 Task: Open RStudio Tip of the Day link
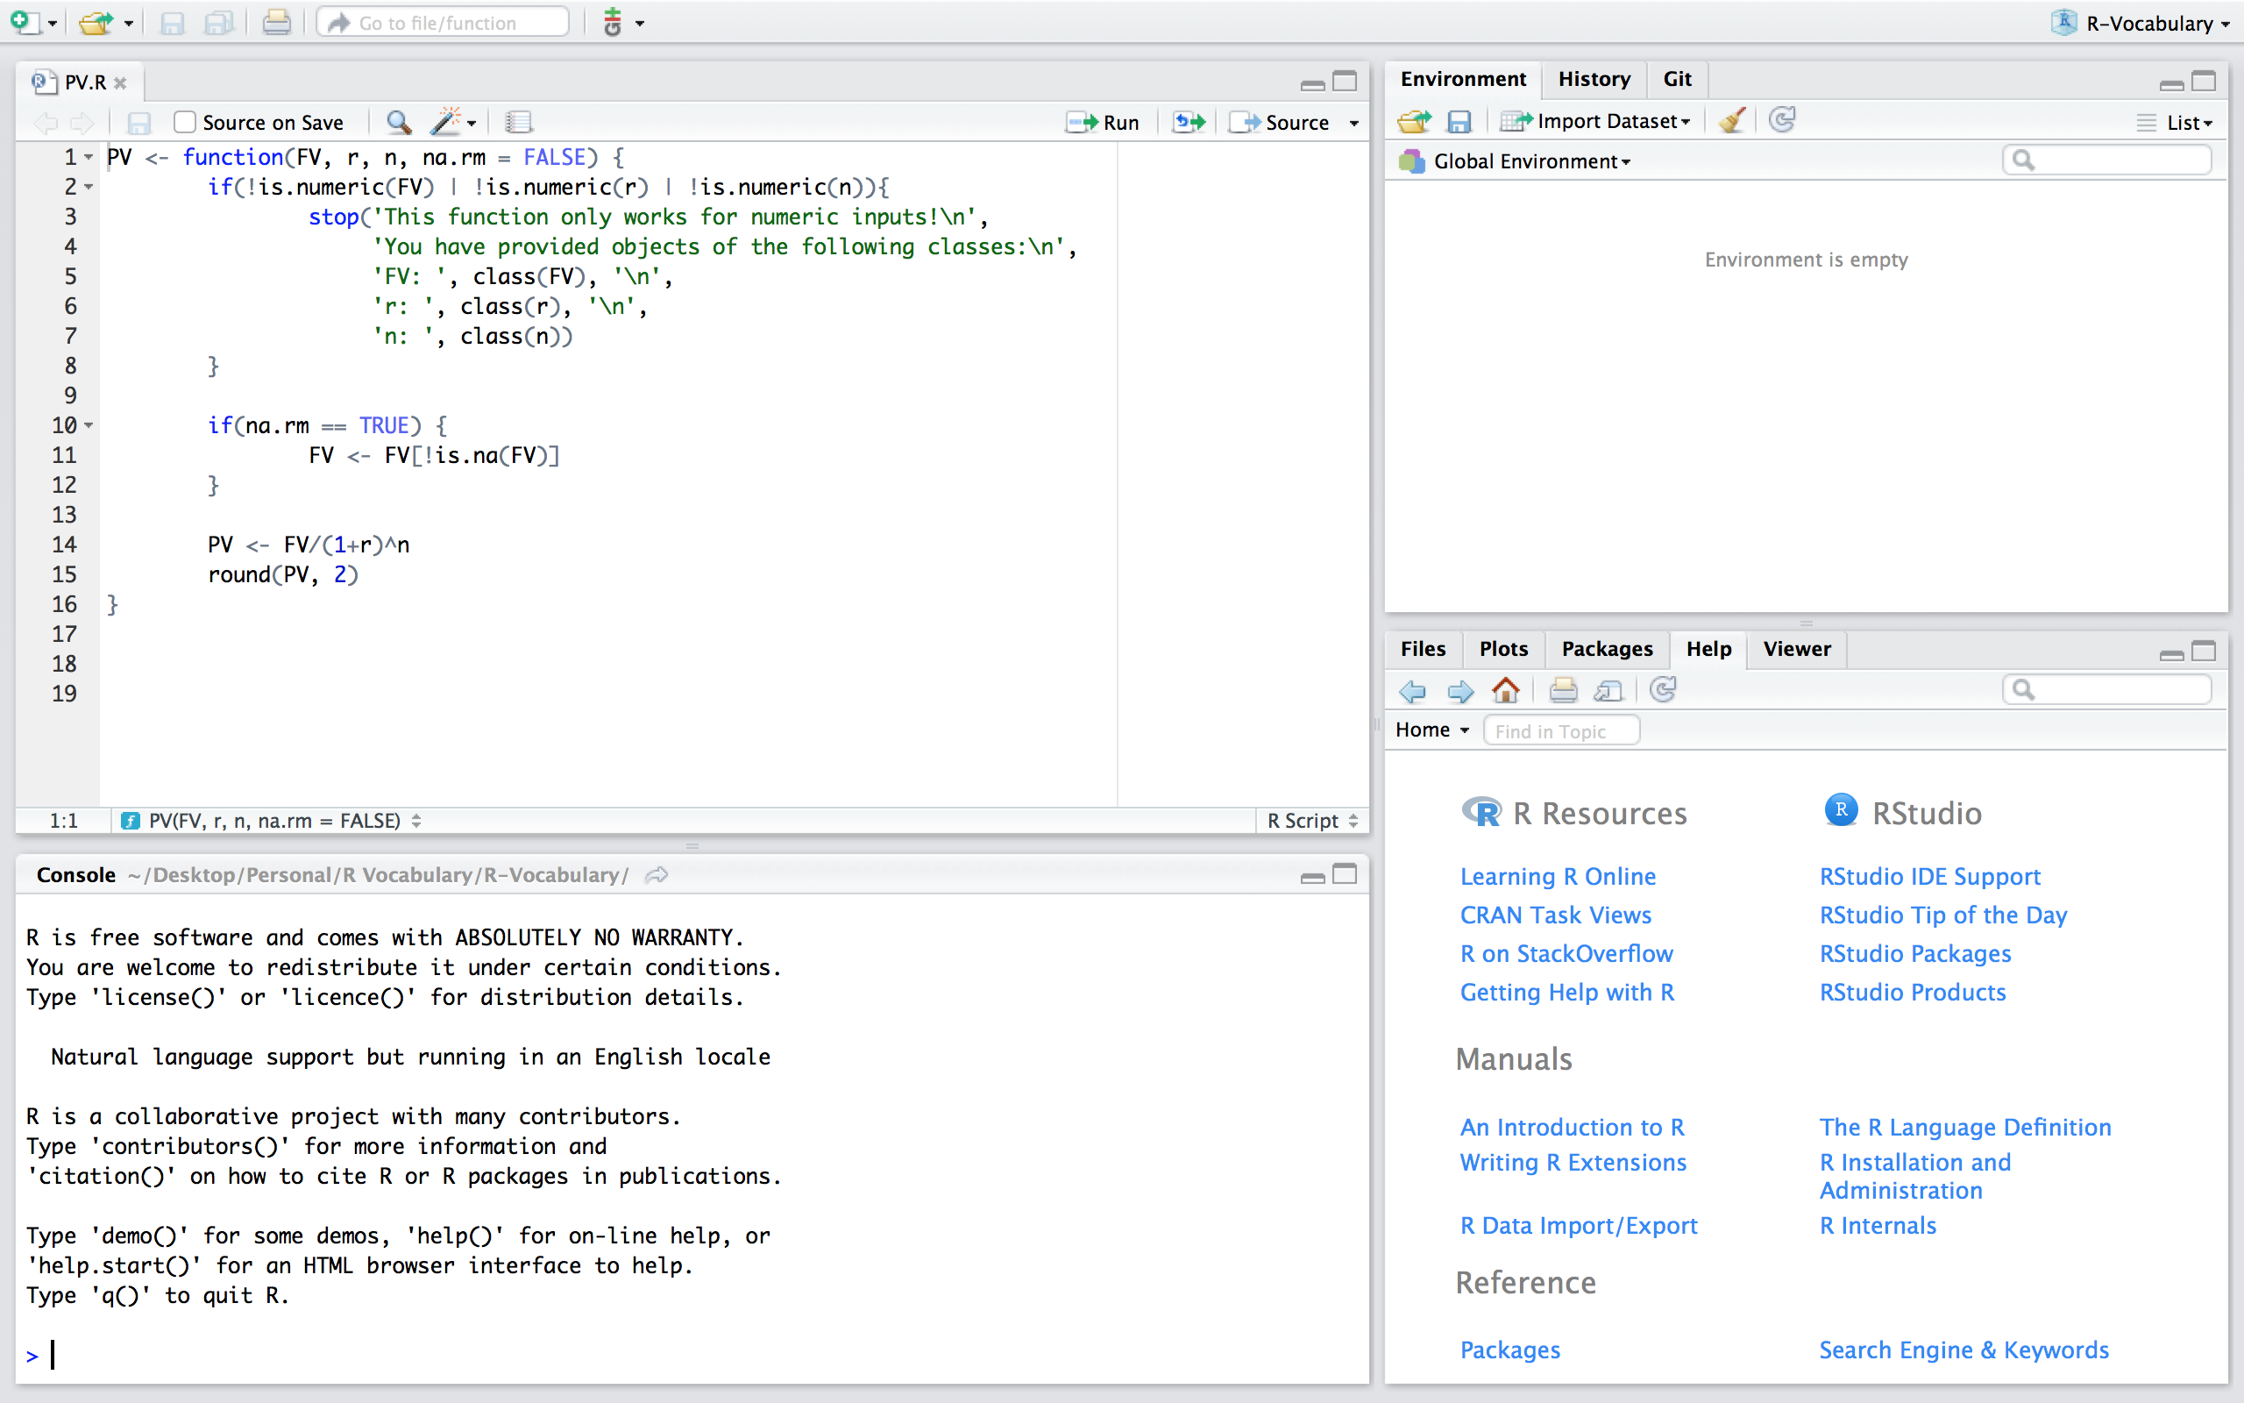[1943, 915]
